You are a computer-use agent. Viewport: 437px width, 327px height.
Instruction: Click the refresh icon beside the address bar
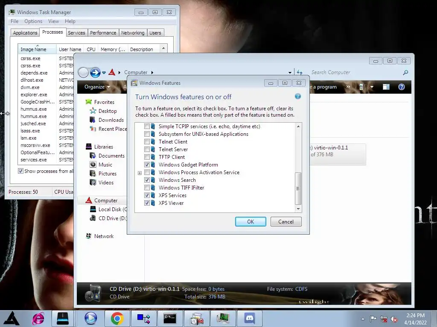(x=300, y=72)
